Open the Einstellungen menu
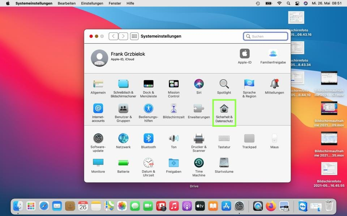347x216 pixels. point(92,3)
